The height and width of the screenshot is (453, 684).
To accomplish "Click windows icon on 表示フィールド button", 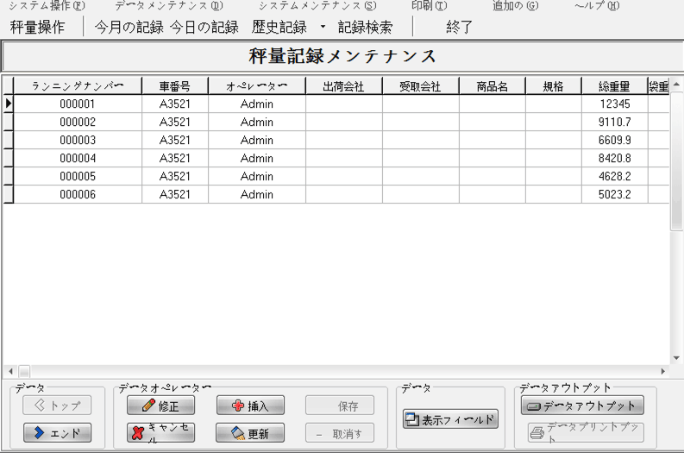I will click(x=411, y=420).
